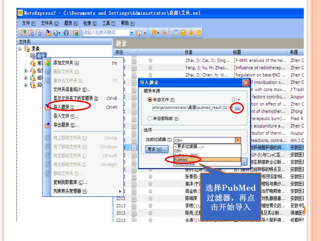This screenshot has width=321, height=241.
Task: Open the 帮助 menu
Action: point(128,23)
